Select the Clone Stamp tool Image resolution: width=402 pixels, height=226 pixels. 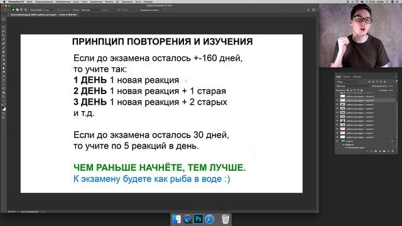click(x=4, y=51)
